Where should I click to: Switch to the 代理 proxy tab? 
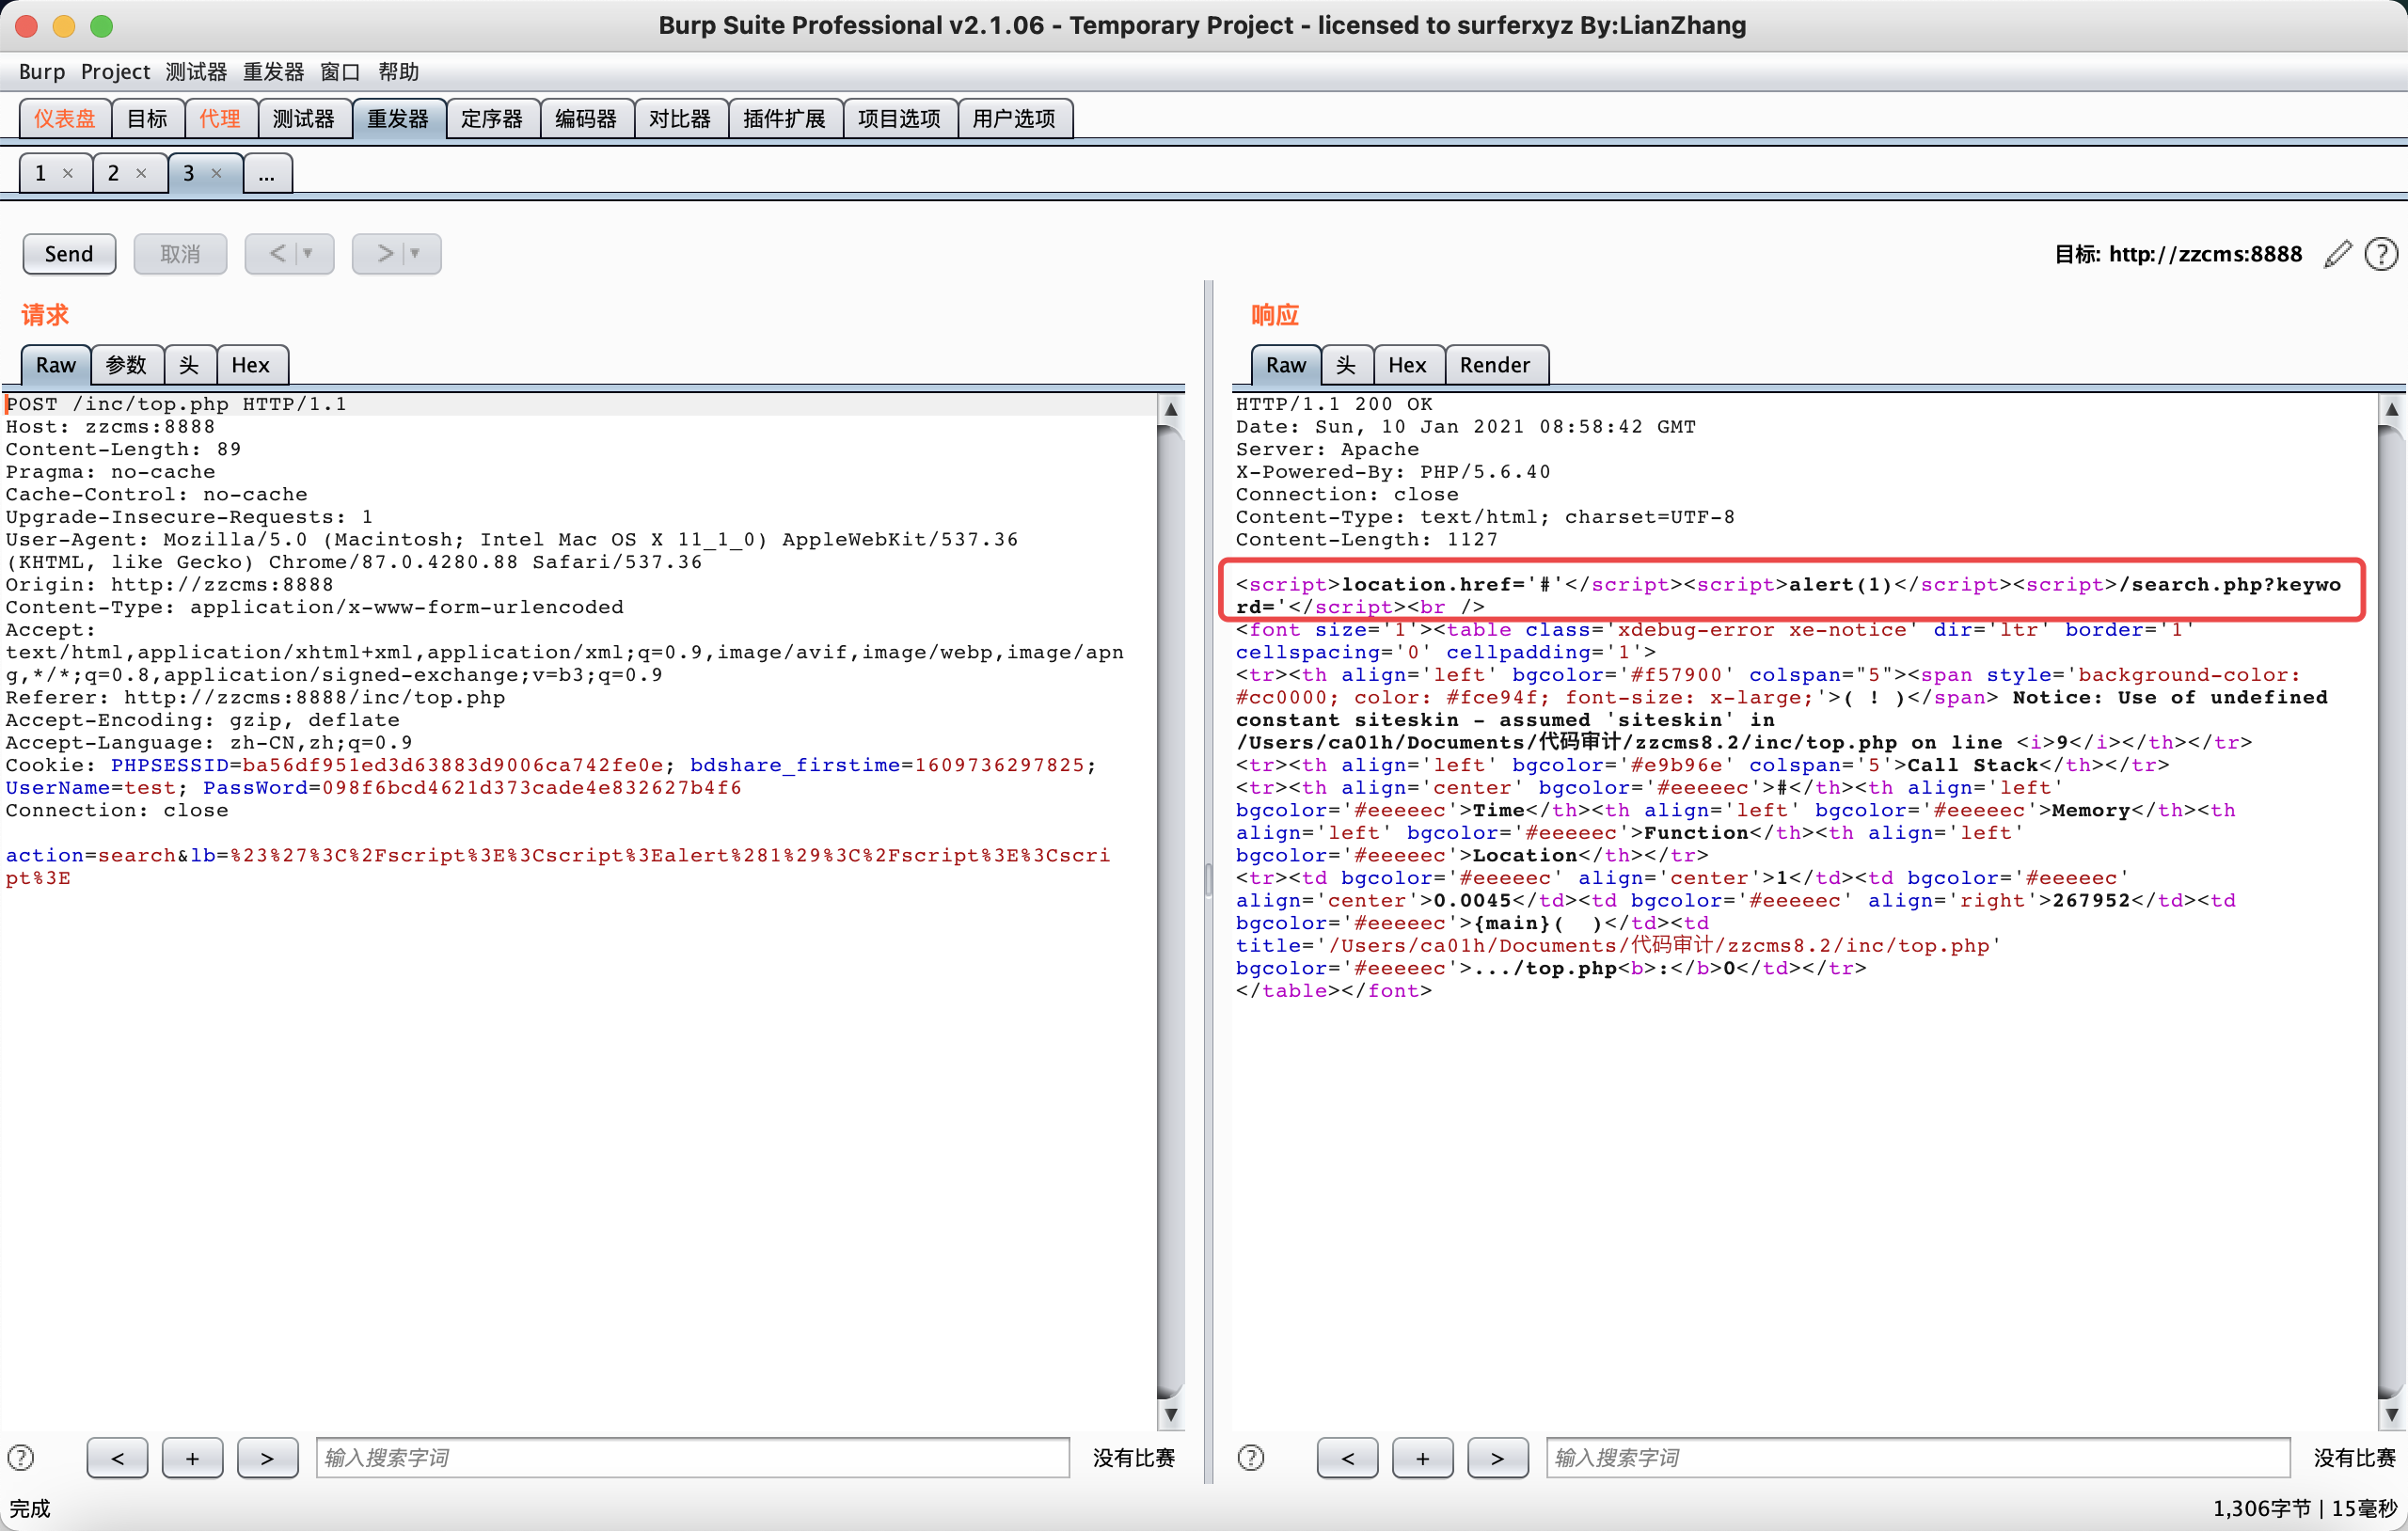click(x=220, y=119)
